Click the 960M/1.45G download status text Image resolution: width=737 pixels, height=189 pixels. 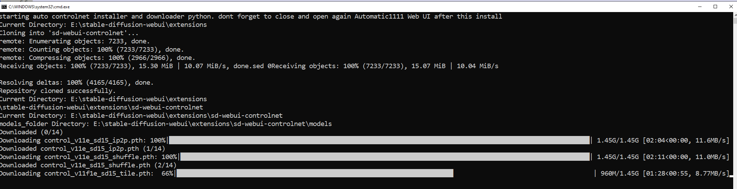click(620, 173)
